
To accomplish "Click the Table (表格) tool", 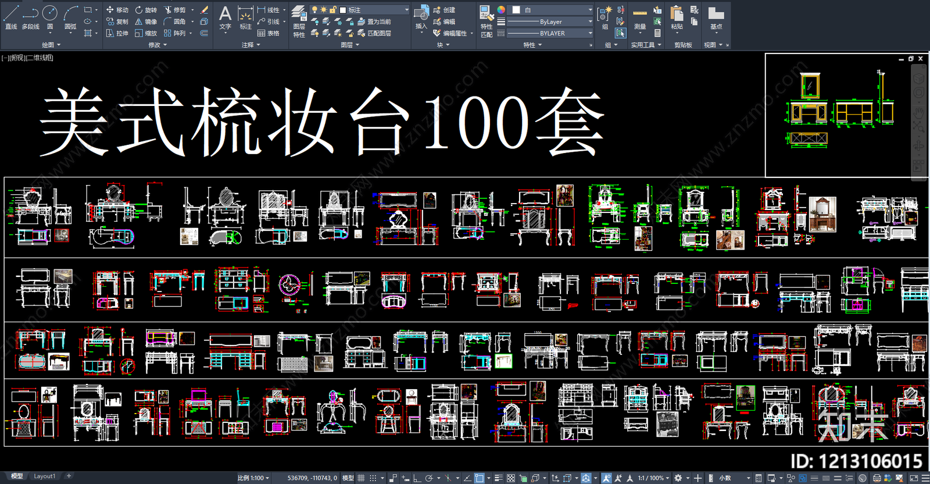I will (x=269, y=33).
